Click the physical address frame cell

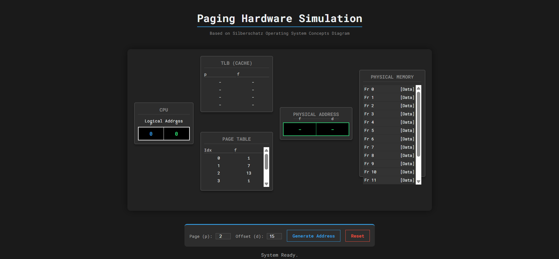300,129
